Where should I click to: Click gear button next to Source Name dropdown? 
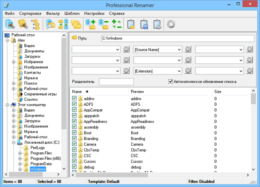[x=188, y=50]
